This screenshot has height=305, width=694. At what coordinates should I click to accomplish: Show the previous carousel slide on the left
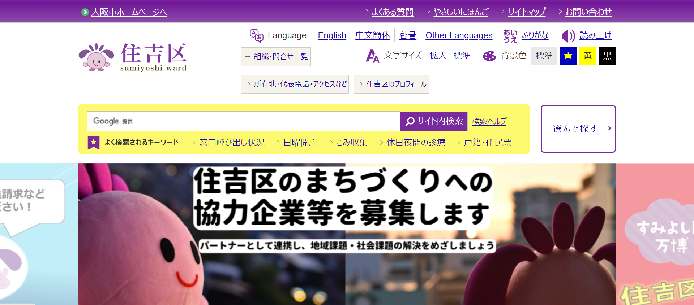39,234
